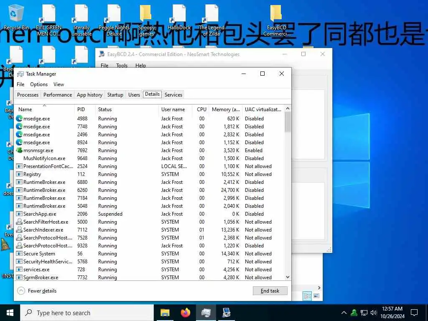Open the Spoopy games folder

(147, 20)
